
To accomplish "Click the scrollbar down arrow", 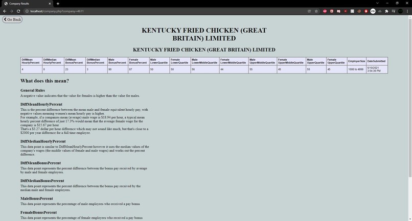I will click(410, 219).
